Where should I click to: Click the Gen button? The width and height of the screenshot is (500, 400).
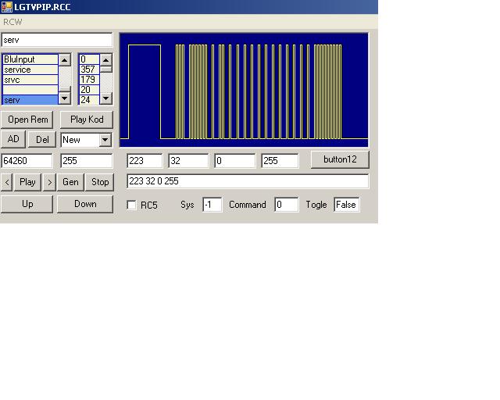[70, 182]
